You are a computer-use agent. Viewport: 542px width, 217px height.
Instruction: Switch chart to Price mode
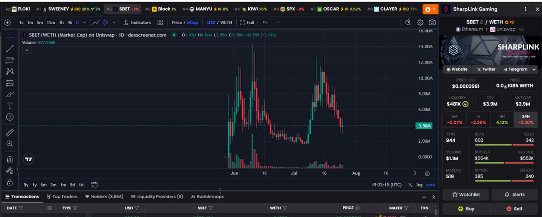[x=177, y=23]
